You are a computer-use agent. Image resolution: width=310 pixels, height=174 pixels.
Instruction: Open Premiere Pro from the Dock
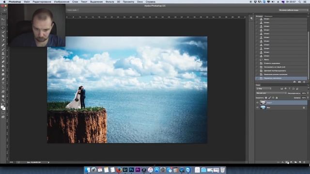tap(138, 170)
